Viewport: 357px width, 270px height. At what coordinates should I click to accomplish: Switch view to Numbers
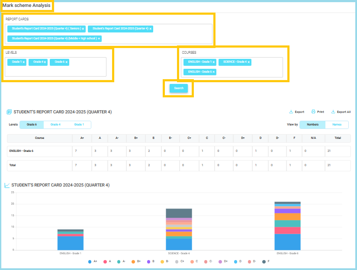pos(312,125)
